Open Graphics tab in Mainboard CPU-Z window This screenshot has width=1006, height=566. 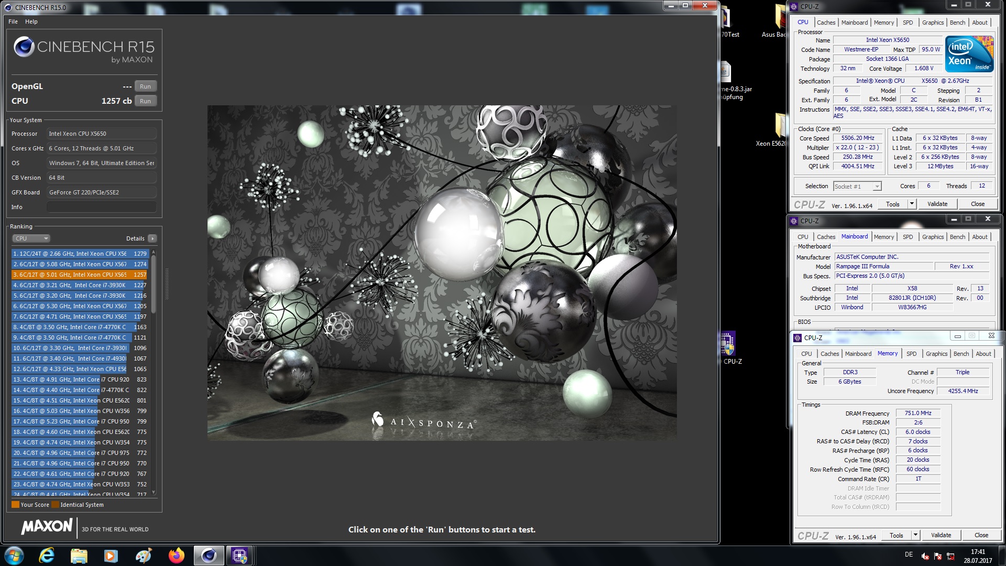(933, 237)
